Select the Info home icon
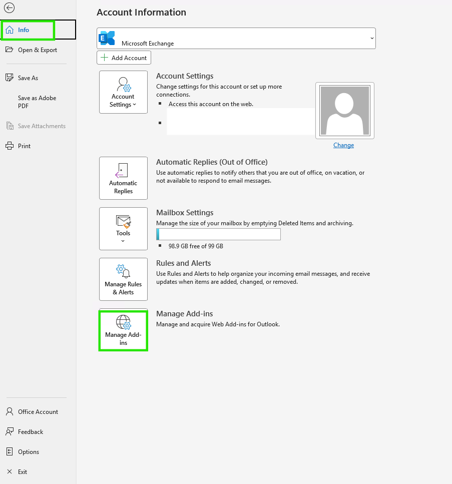This screenshot has width=452, height=484. [x=10, y=30]
